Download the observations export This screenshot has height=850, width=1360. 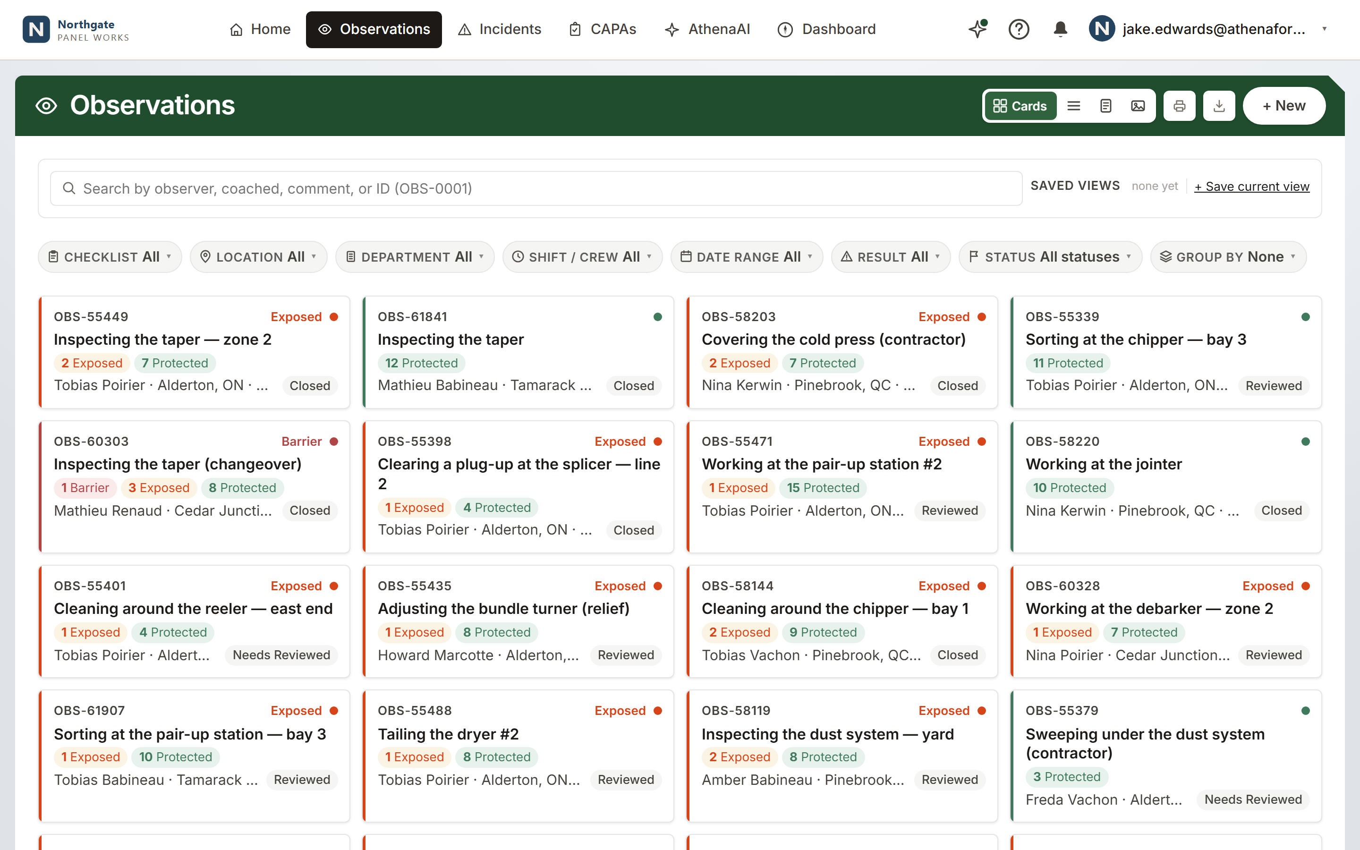coord(1219,106)
